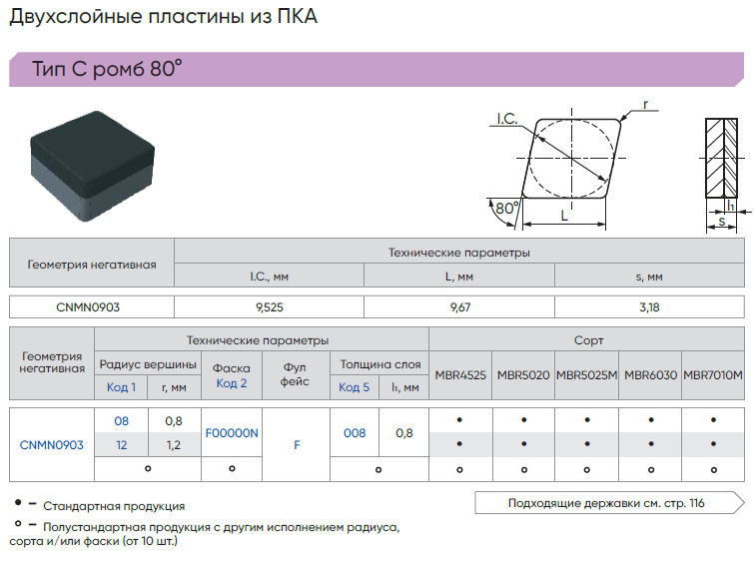The image size is (754, 561).
Task: Click layer thickness value 0,8 in l₁ column
Action: 403,433
